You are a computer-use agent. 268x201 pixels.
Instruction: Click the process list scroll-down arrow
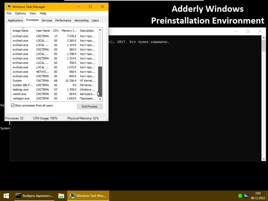[100, 99]
